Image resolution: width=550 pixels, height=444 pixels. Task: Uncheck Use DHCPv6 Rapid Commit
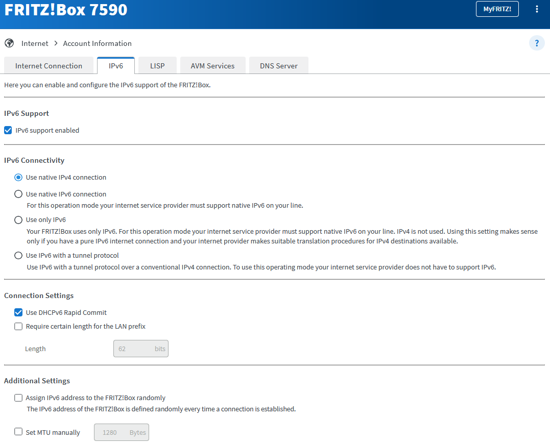(x=18, y=312)
